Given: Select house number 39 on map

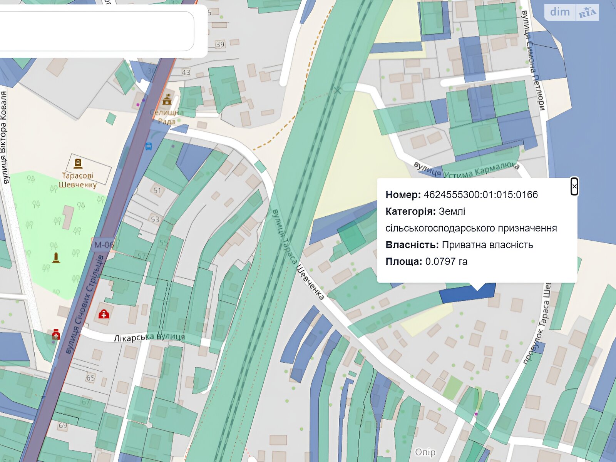Looking at the screenshot, I should 220,44.
